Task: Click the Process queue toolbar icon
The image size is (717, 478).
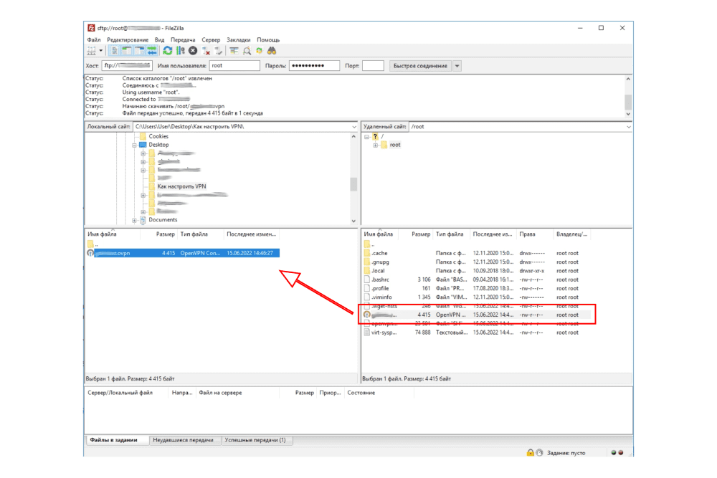Action: coord(180,51)
